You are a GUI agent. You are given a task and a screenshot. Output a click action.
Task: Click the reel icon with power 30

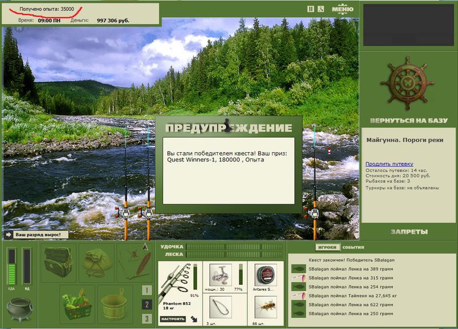point(220,275)
